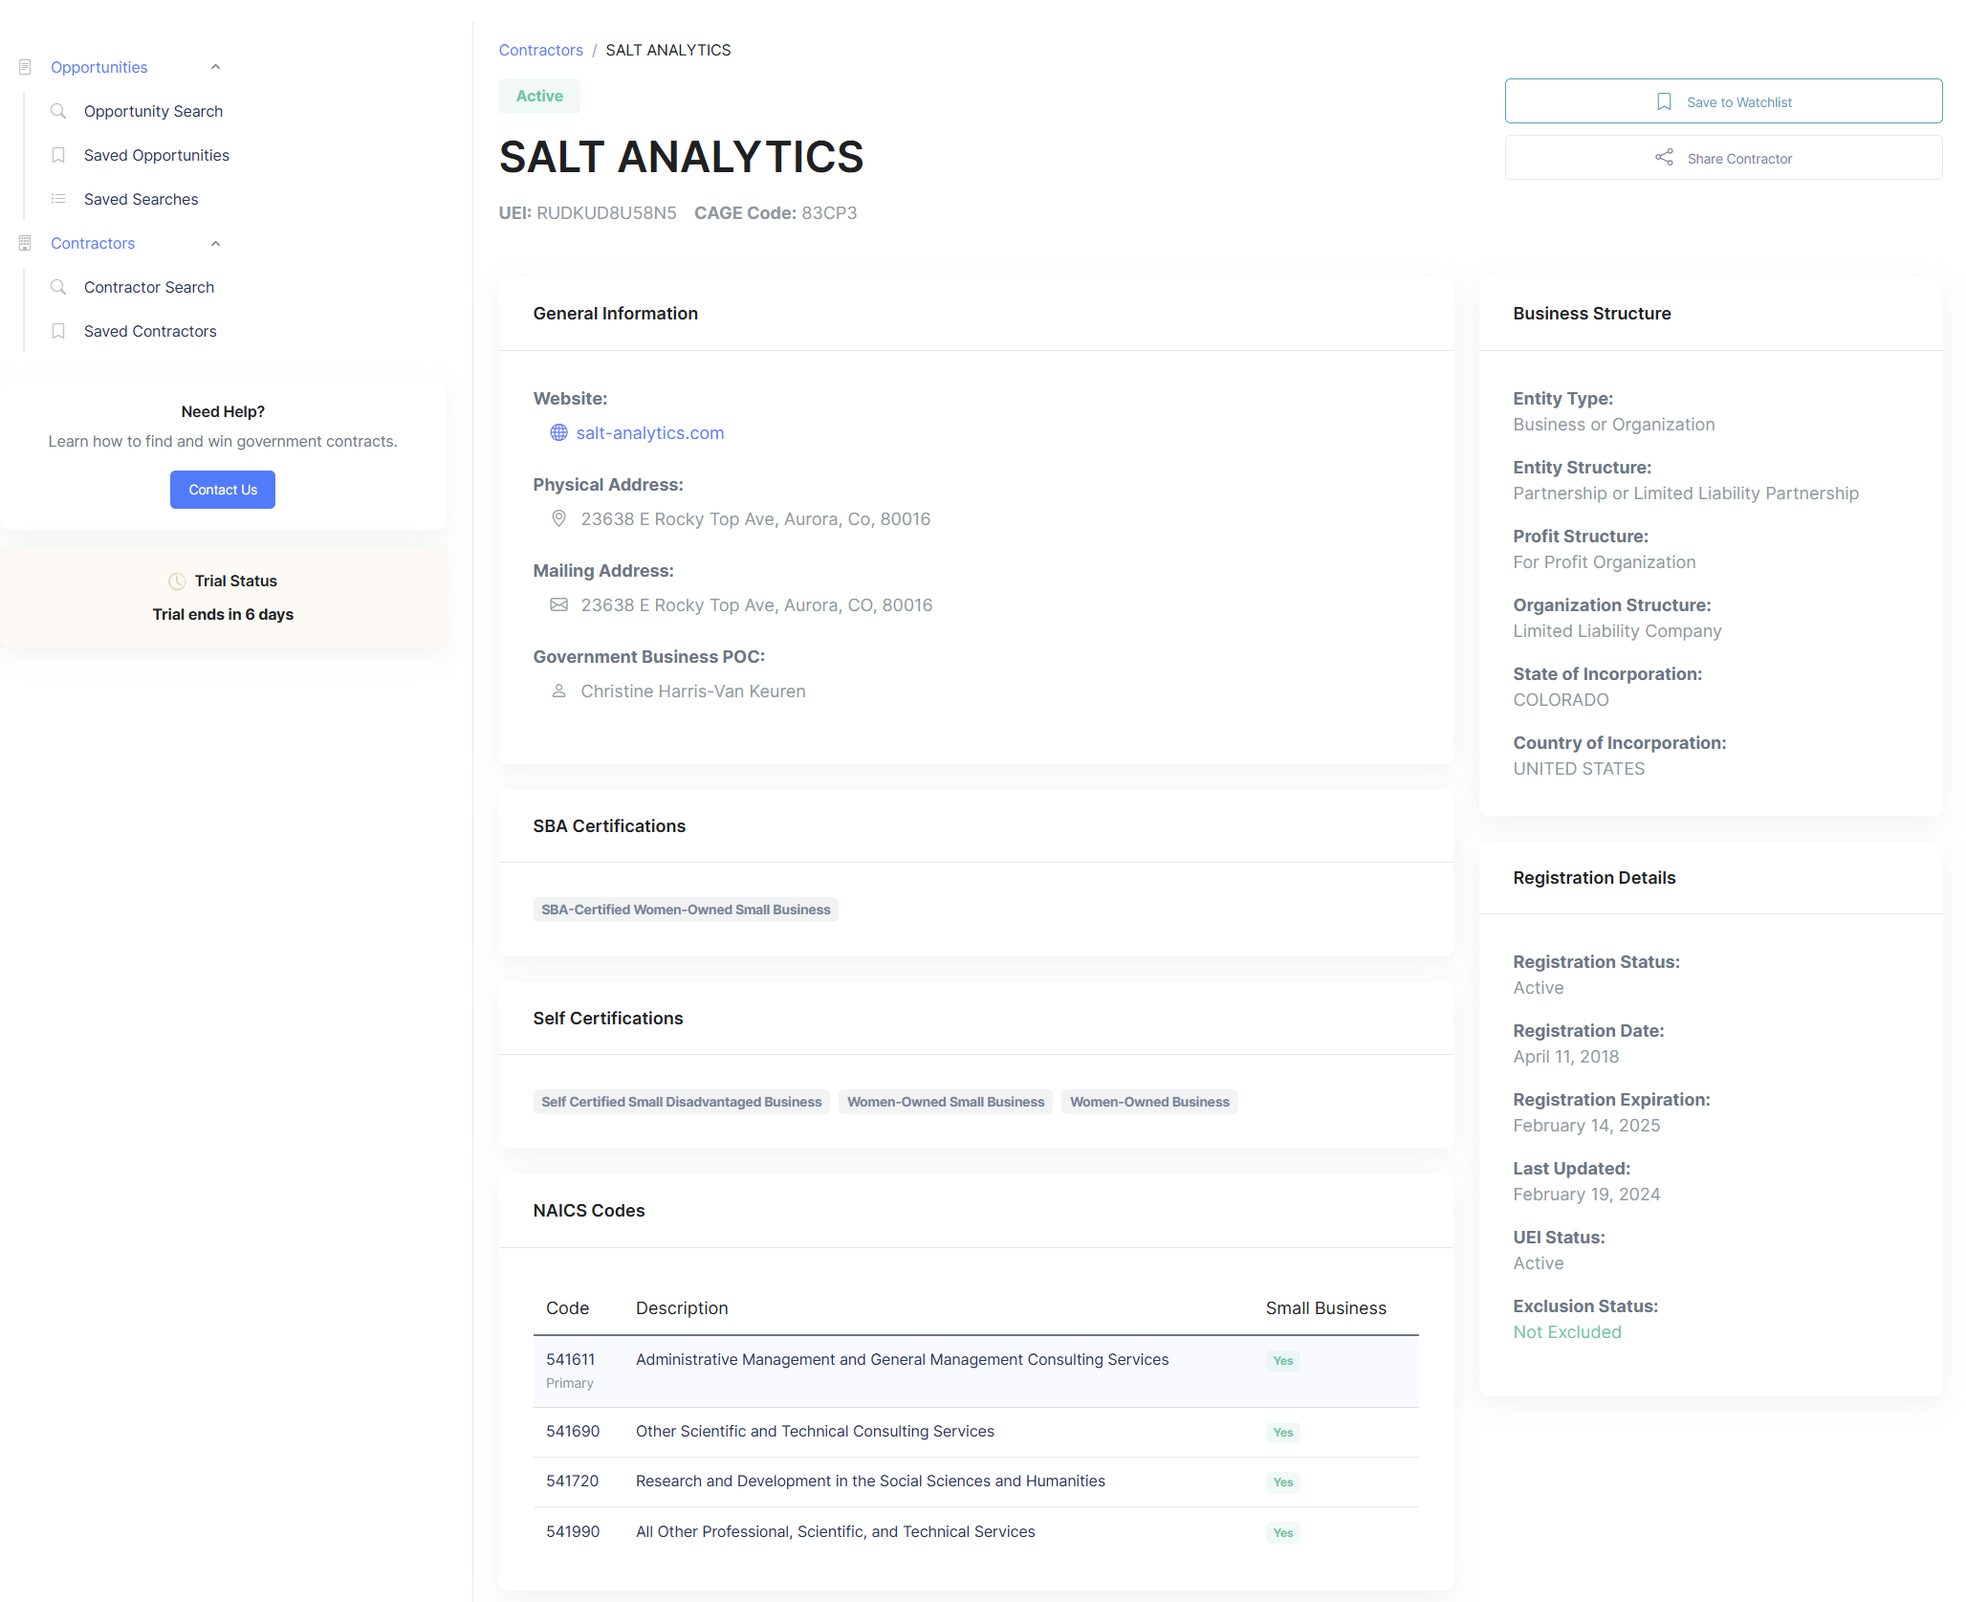Click the Opportunity Search magnifier icon

[58, 111]
